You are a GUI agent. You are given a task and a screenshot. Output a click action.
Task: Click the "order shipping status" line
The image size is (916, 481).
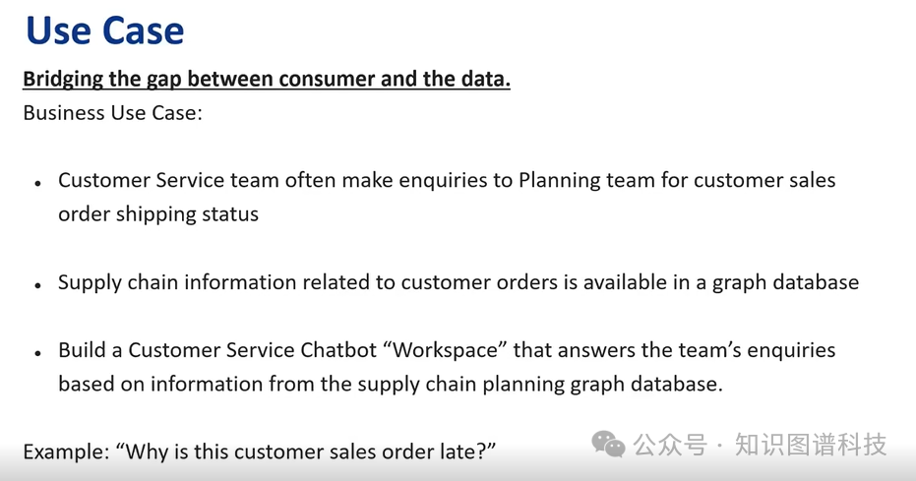[157, 213]
